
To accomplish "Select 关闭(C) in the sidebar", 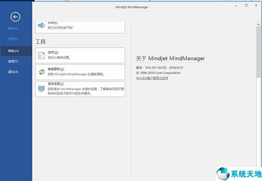I will (x=13, y=39).
